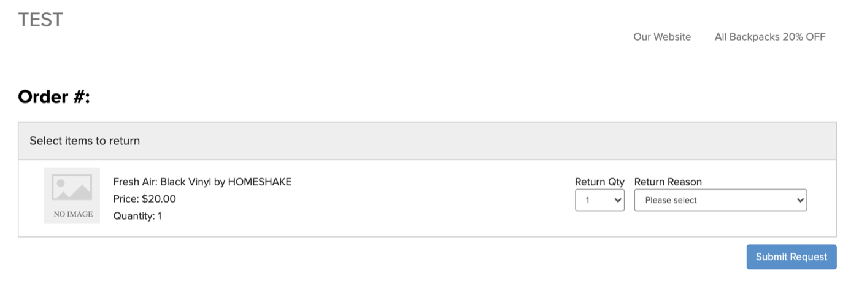The image size is (859, 286).
Task: Click the TEST store logo text
Action: pyautogui.click(x=40, y=20)
